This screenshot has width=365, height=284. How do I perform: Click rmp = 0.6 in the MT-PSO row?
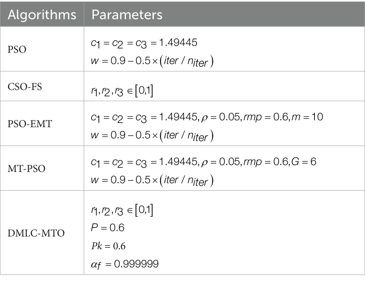(x=266, y=162)
